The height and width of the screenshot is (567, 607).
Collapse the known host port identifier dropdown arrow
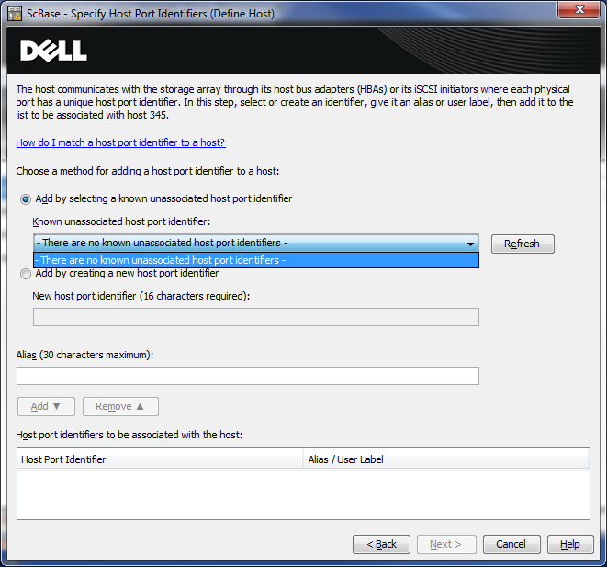pos(470,244)
